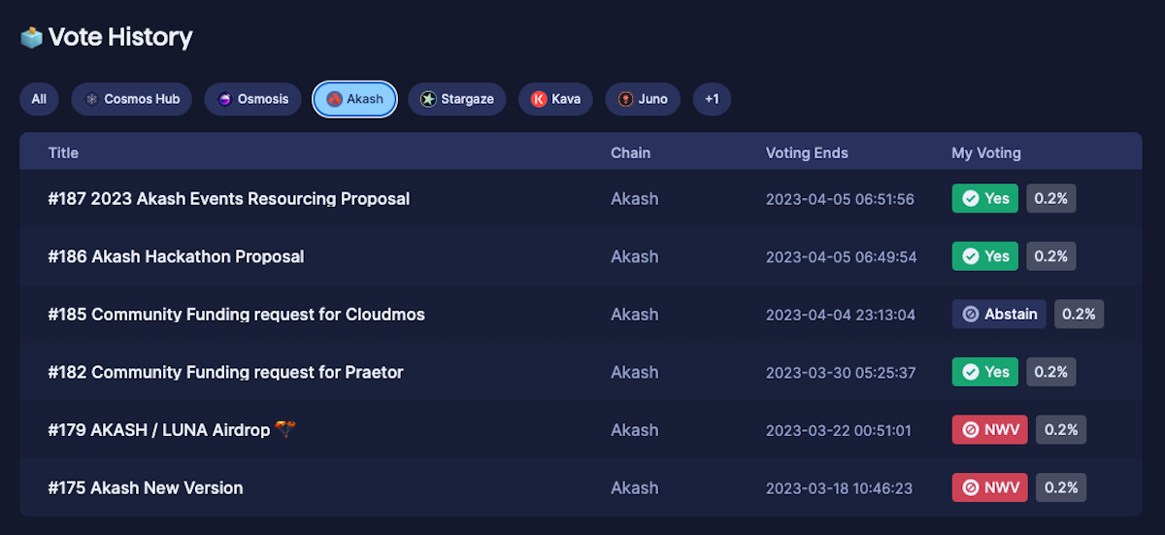
Task: Click the My Voting column header
Action: [985, 153]
